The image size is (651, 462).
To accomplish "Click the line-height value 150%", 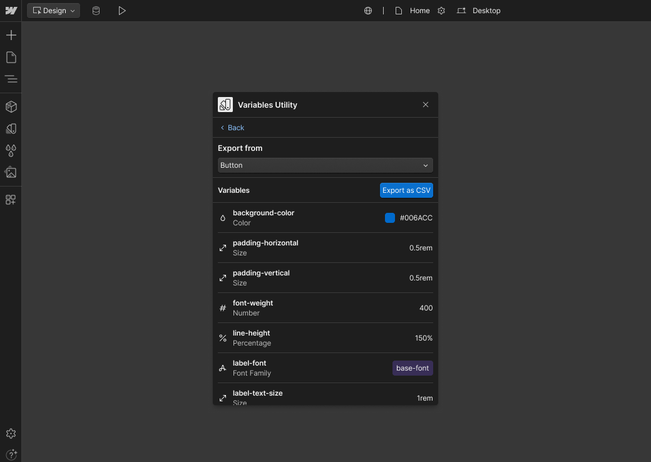I will (x=424, y=338).
